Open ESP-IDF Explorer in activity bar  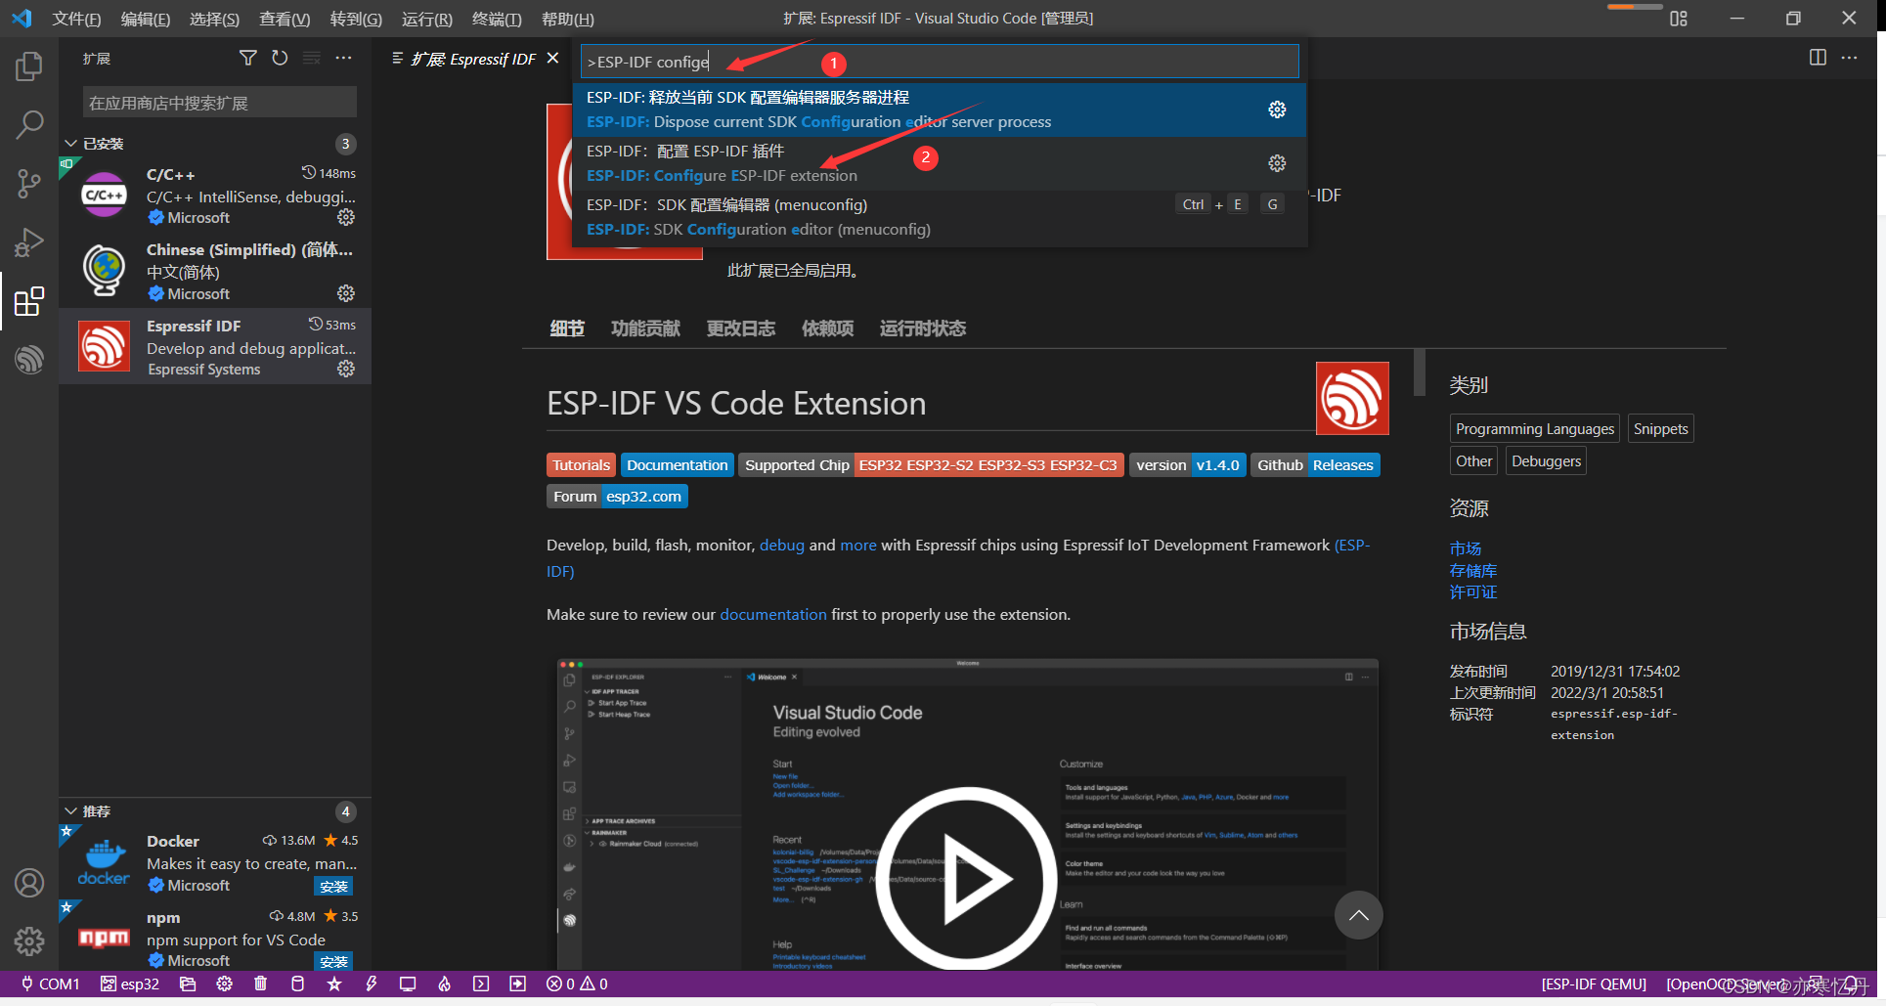click(x=29, y=359)
